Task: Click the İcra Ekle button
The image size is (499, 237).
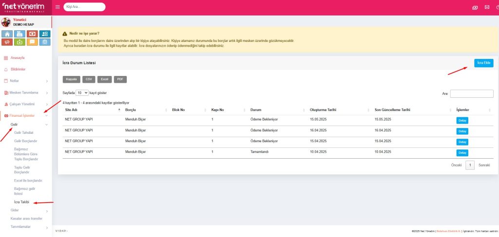Action: pyautogui.click(x=483, y=63)
